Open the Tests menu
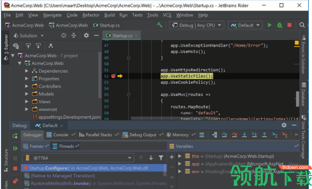Screen dimensions: 312x189 pos(137,15)
